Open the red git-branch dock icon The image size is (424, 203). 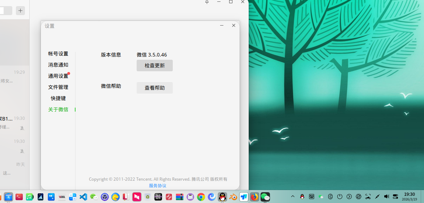pos(169,197)
